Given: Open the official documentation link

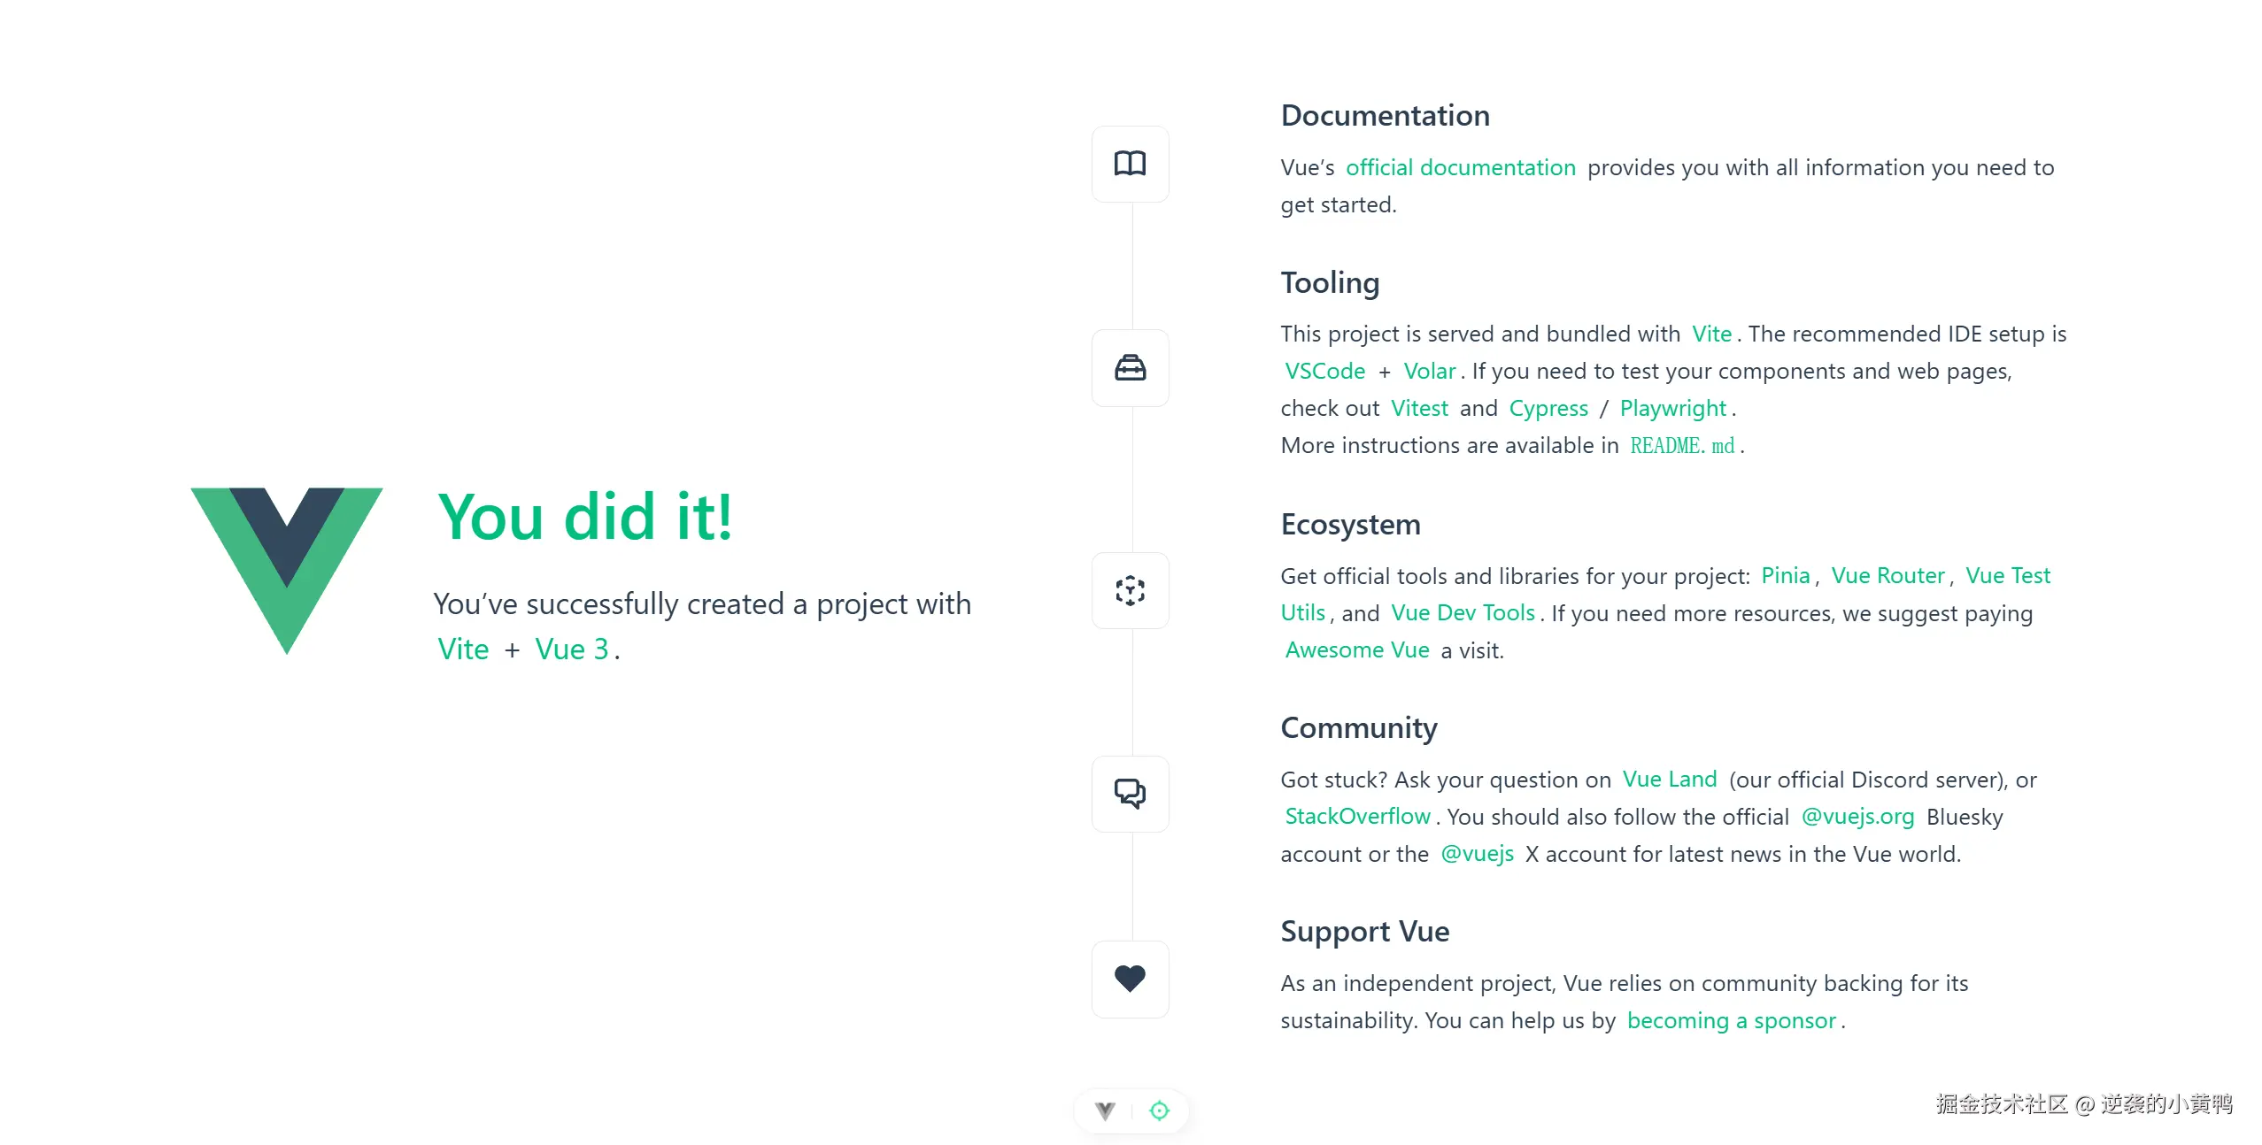Looking at the screenshot, I should 1460,167.
